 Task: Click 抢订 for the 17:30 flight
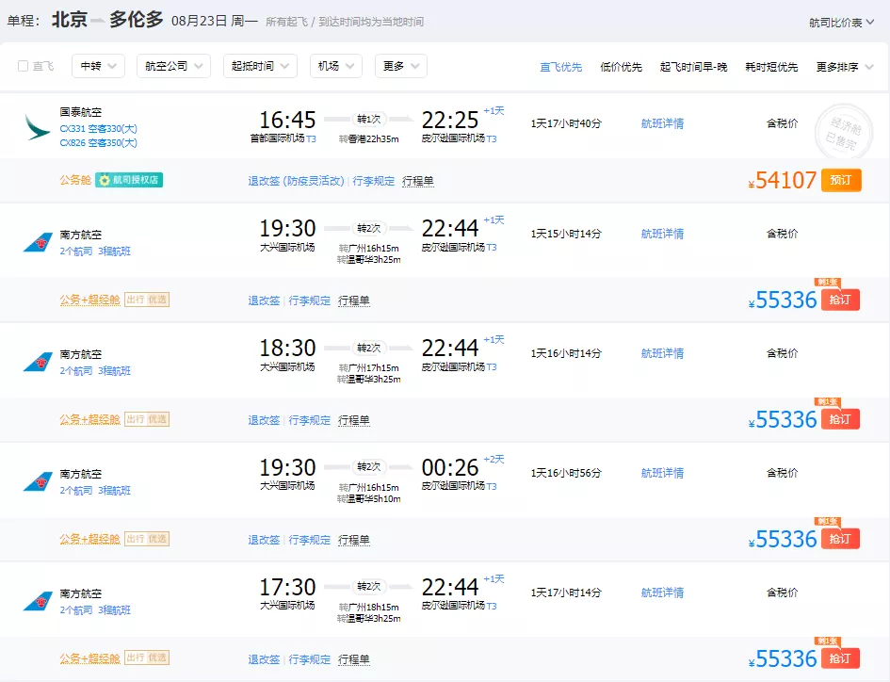coord(840,658)
